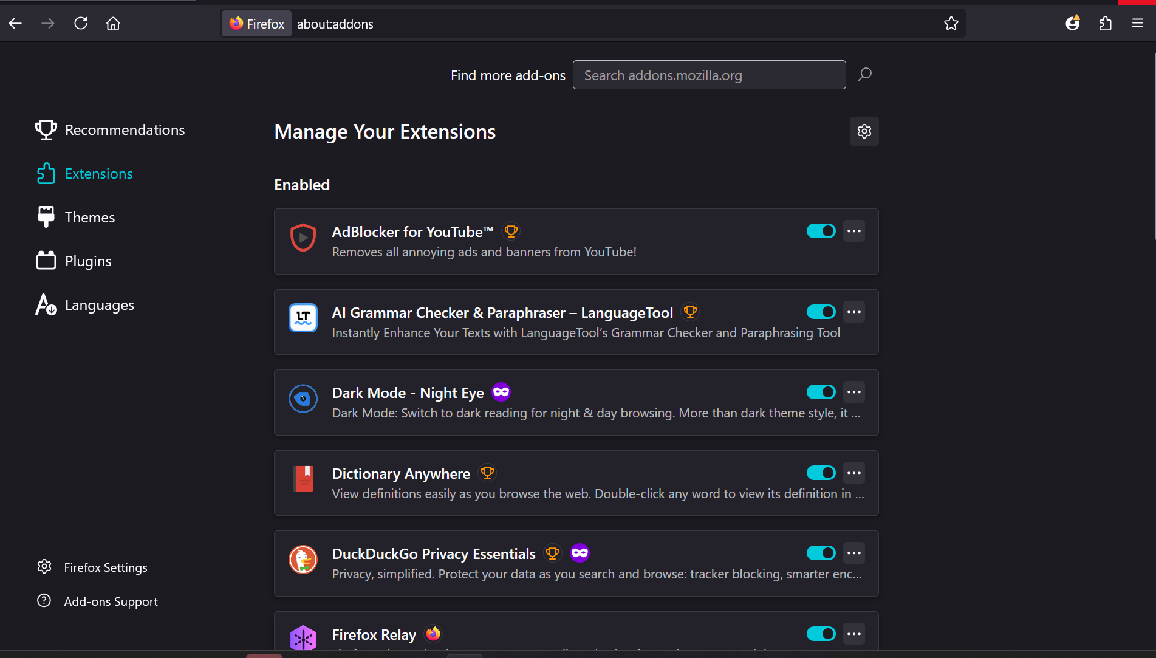Open Firefox Settings link
The image size is (1156, 658).
(x=92, y=567)
